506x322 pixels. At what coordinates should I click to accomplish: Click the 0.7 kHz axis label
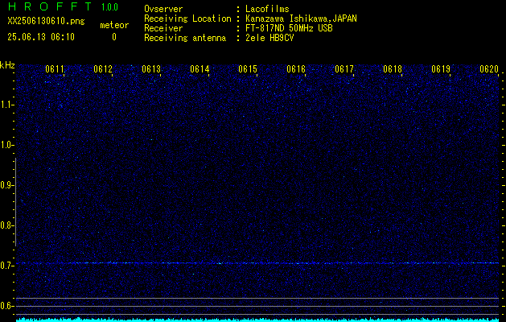6,266
